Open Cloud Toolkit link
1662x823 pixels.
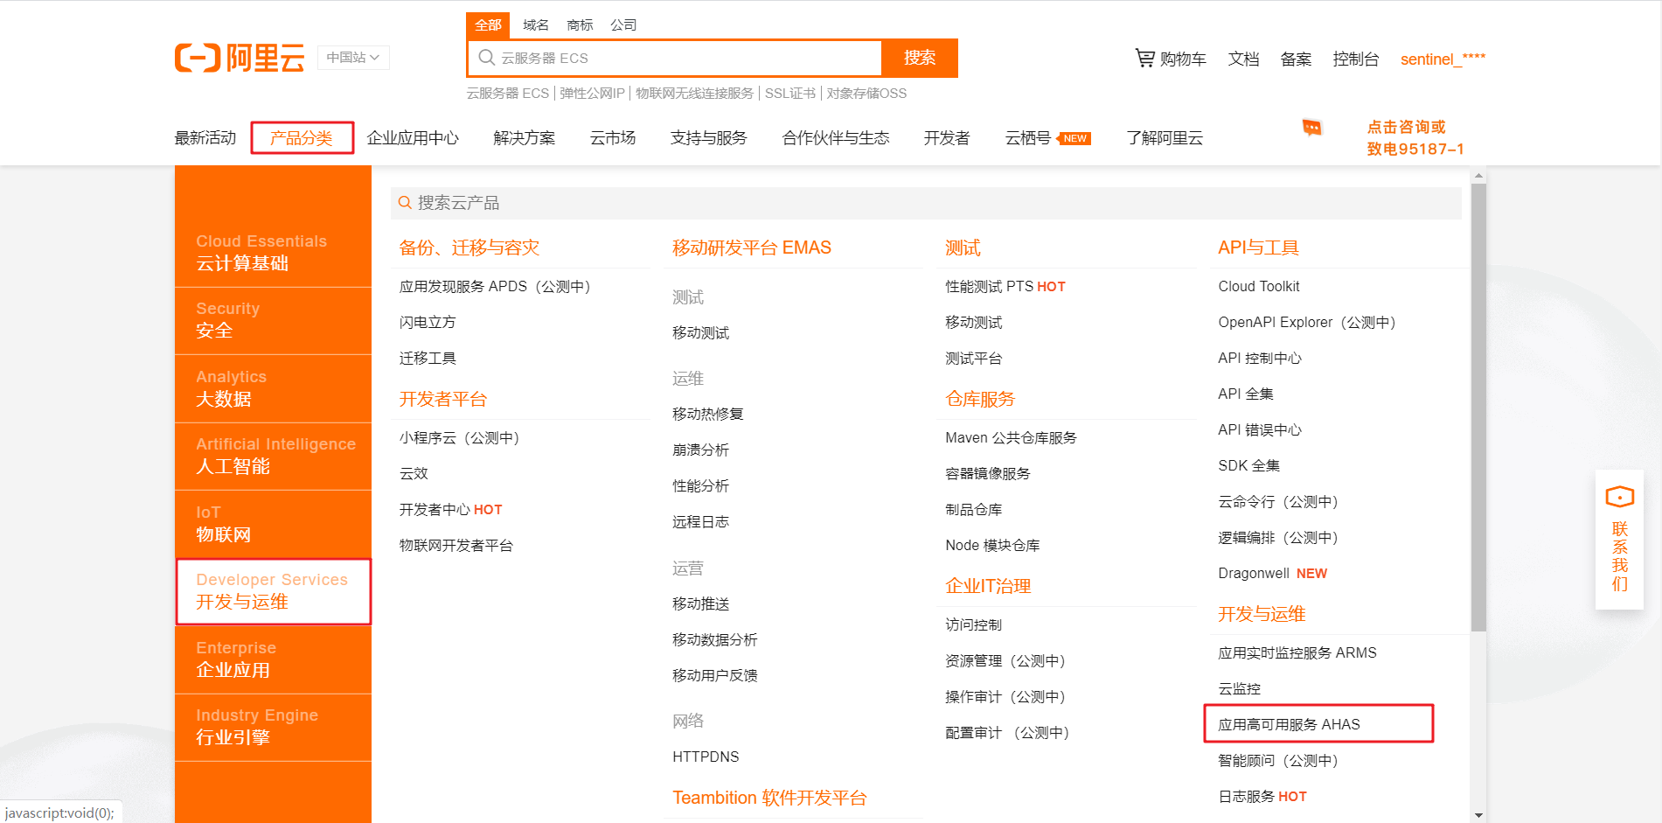pos(1259,286)
